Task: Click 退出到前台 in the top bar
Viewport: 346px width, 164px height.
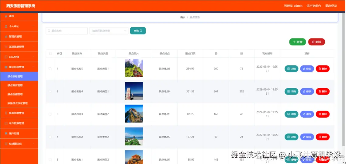Action: click(x=314, y=6)
